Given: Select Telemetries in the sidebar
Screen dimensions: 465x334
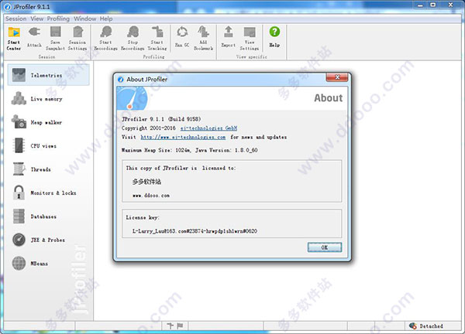Looking at the screenshot, I should [x=48, y=75].
